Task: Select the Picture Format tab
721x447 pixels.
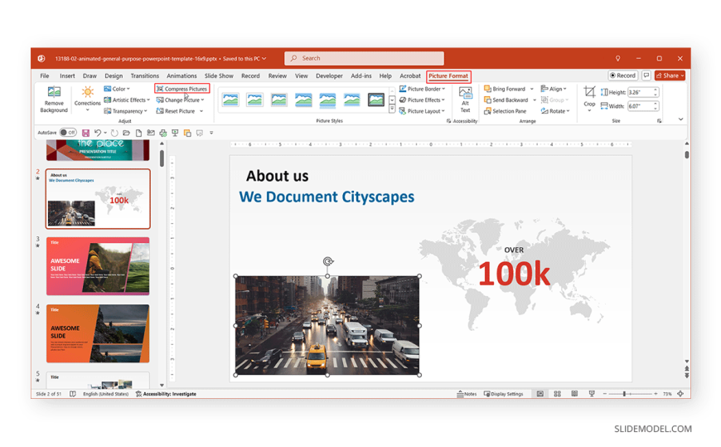Action: coord(448,76)
